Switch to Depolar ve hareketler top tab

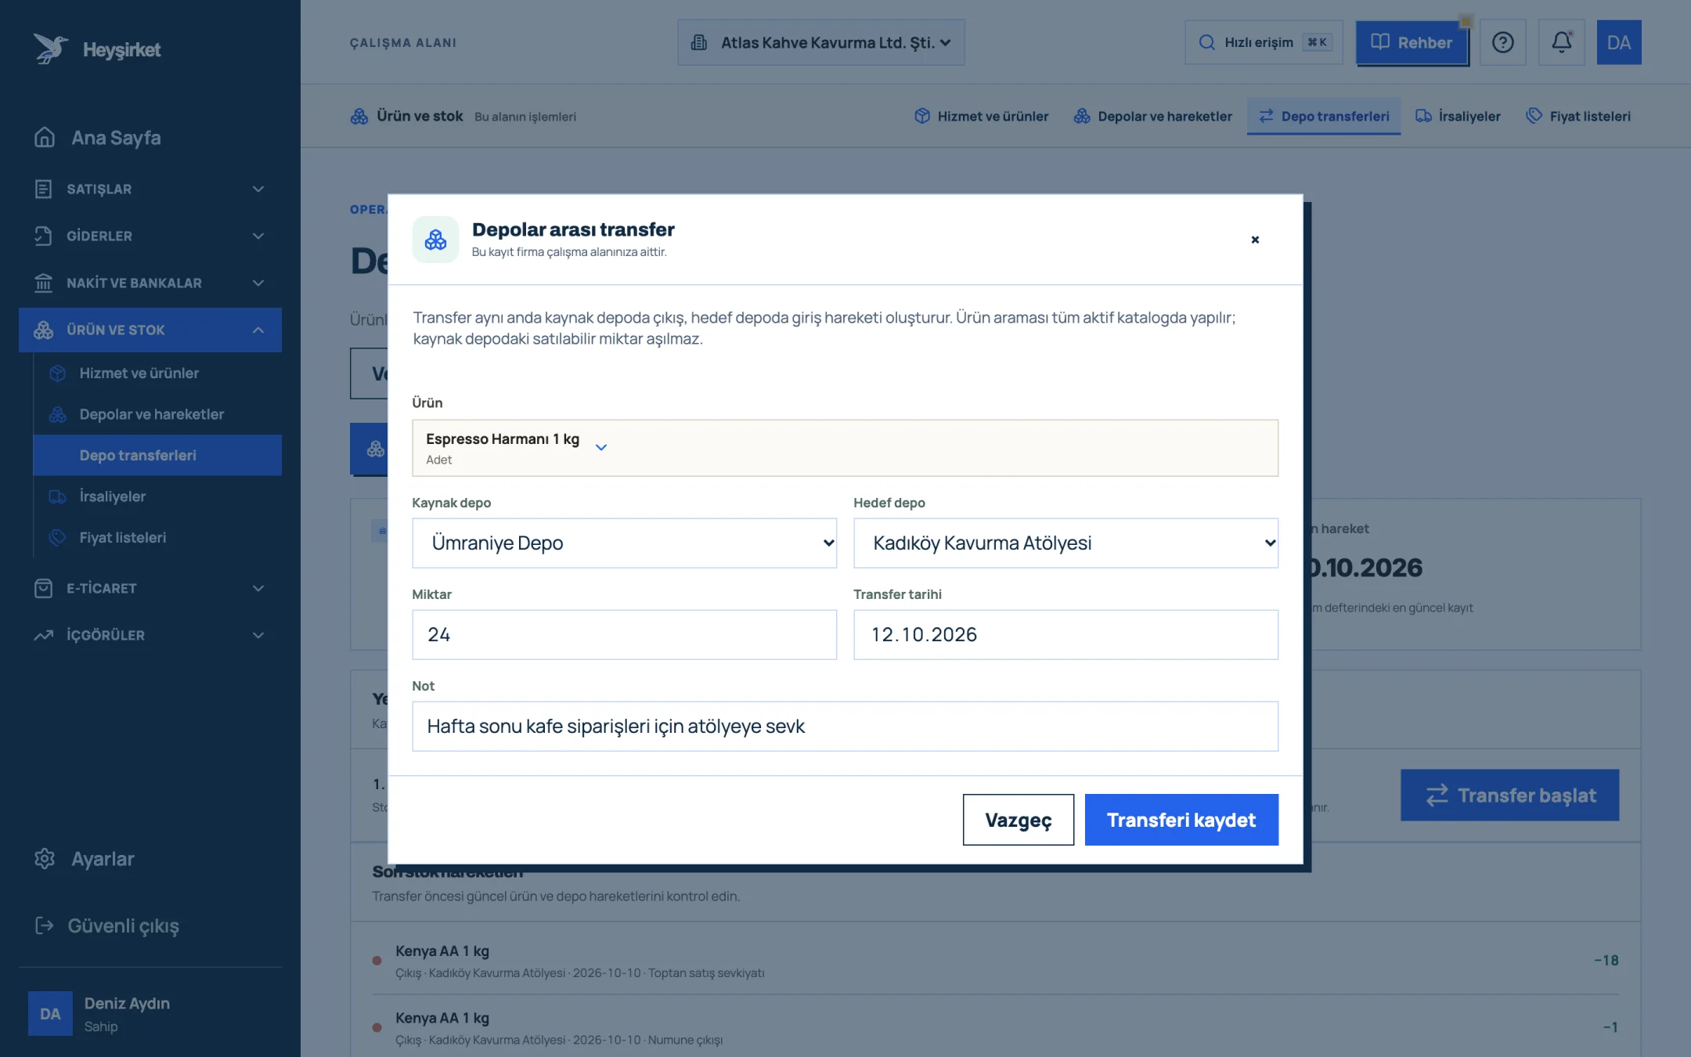tap(1152, 116)
